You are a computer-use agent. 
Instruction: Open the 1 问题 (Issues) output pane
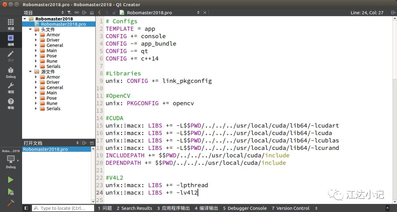coord(105,208)
